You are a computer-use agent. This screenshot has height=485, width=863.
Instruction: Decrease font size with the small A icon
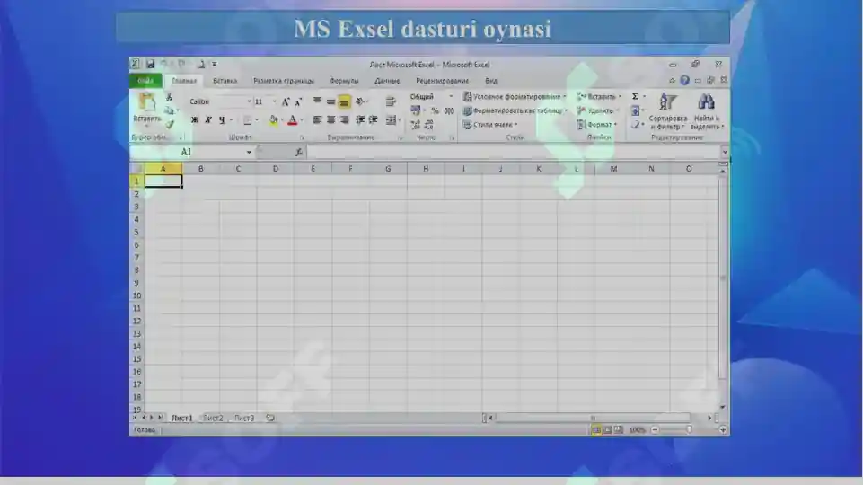pyautogui.click(x=298, y=101)
